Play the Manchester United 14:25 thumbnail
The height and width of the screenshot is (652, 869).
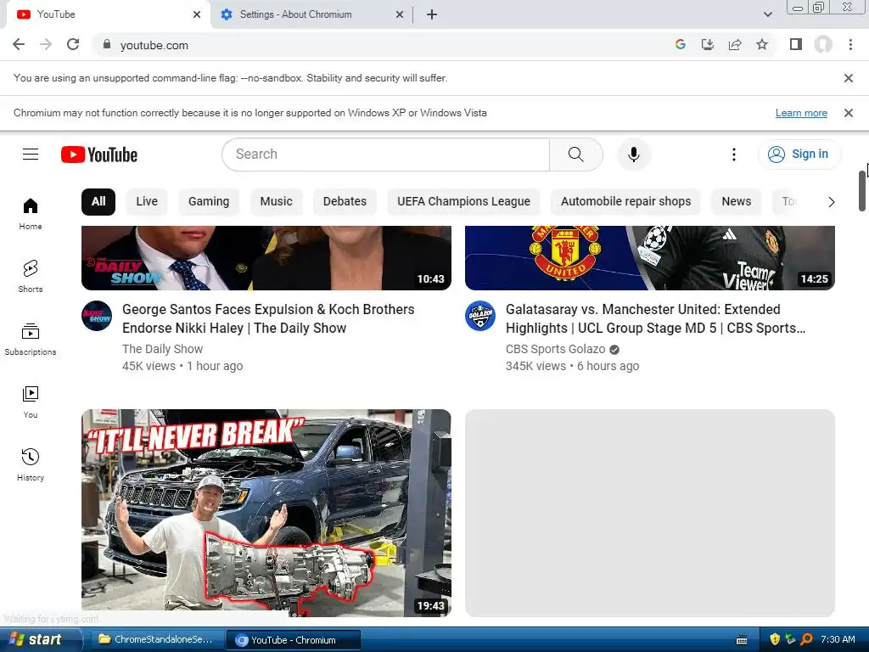pos(649,258)
